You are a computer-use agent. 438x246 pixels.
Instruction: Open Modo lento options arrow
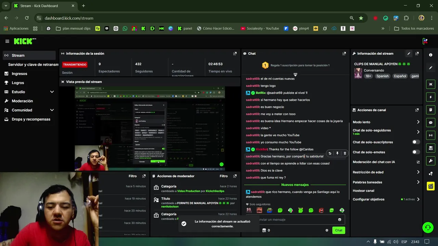coord(418,122)
